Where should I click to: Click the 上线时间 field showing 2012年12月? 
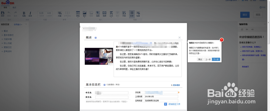(x=161, y=96)
